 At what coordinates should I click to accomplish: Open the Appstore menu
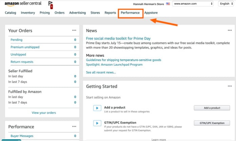tap(151, 13)
